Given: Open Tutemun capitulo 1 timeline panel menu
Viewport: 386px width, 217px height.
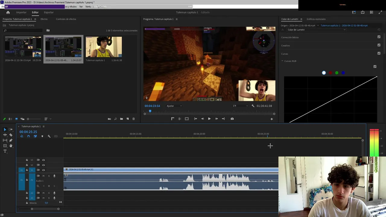Looking at the screenshot, I should click(43, 126).
